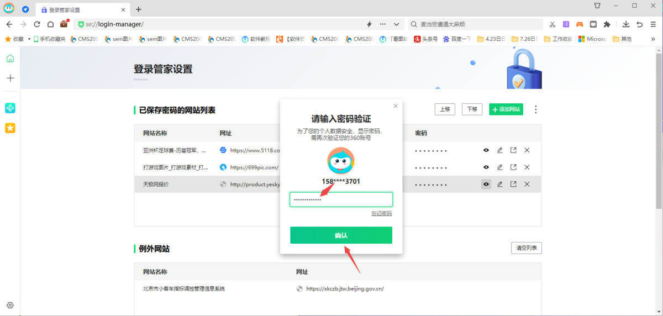
Task: Edit the 亚洲杯足球赛 entry pencil icon
Action: [500, 150]
